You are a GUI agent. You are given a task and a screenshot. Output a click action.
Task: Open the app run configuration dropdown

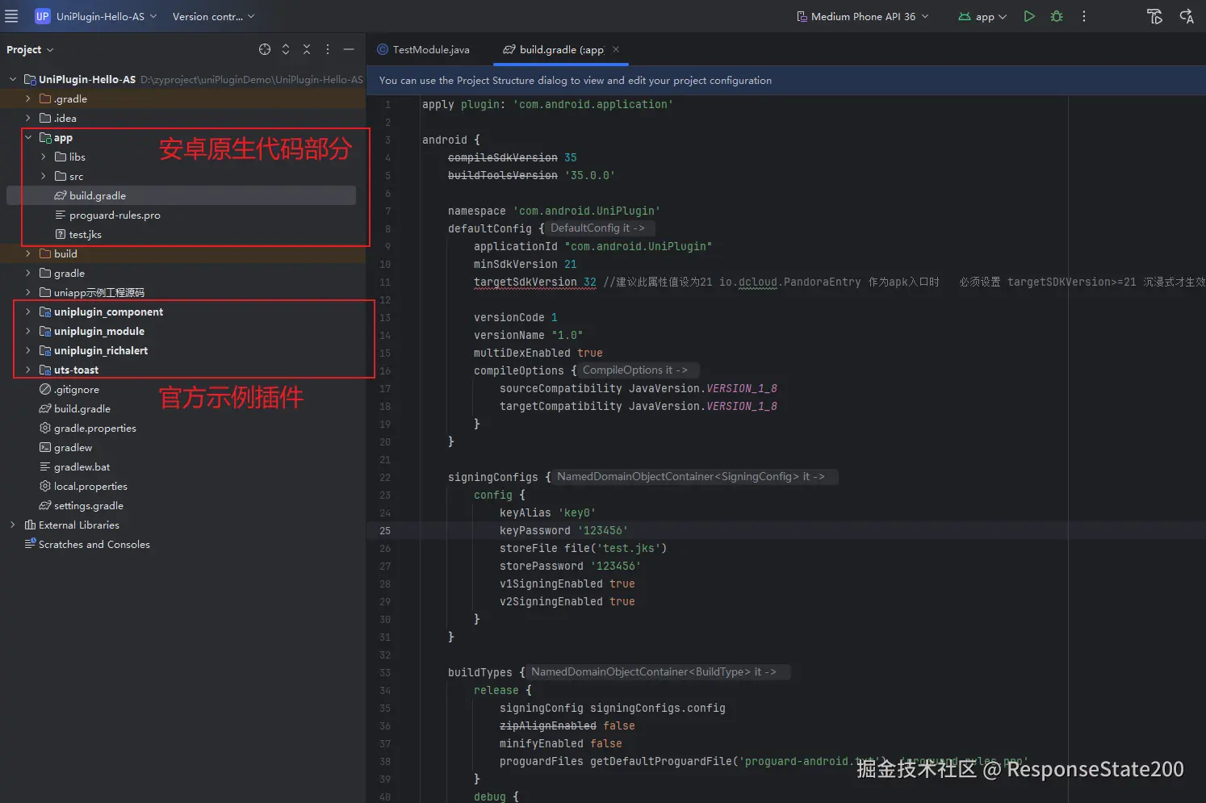[983, 16]
